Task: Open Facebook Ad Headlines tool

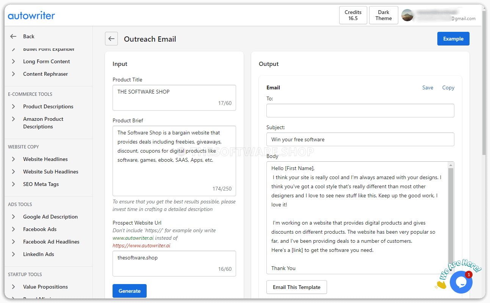Action: point(51,242)
